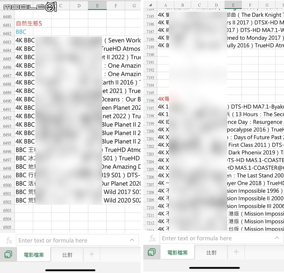
Task: Switch to 比對 tab in right screenshot
Action: tap(211, 252)
